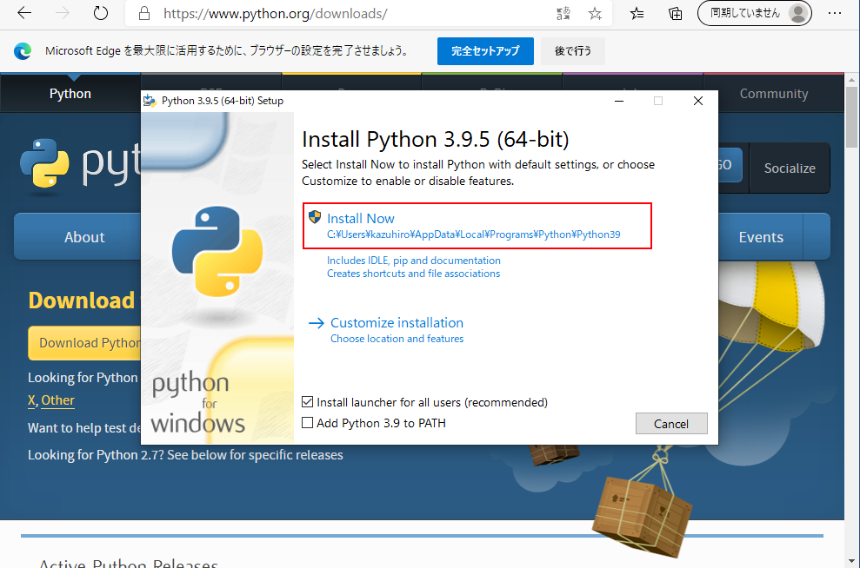Viewport: 860px width, 568px height.
Task: Choose Customize installation option
Action: (397, 322)
